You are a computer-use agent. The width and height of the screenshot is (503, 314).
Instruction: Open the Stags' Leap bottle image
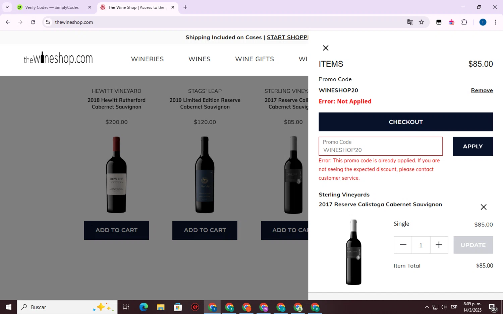(x=205, y=175)
